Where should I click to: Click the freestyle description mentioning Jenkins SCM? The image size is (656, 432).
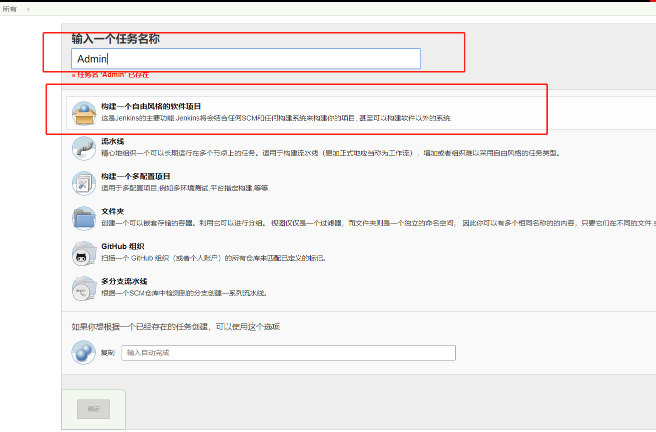(276, 118)
